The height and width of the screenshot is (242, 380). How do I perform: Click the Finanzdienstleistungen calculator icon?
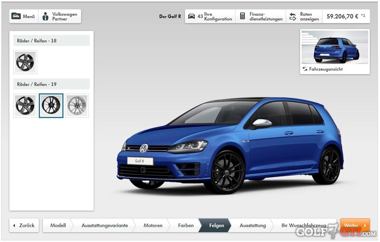[x=242, y=16]
